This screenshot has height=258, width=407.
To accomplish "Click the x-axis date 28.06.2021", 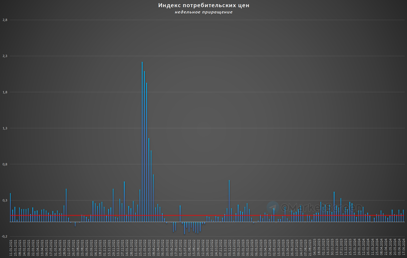I will coord(64,247).
